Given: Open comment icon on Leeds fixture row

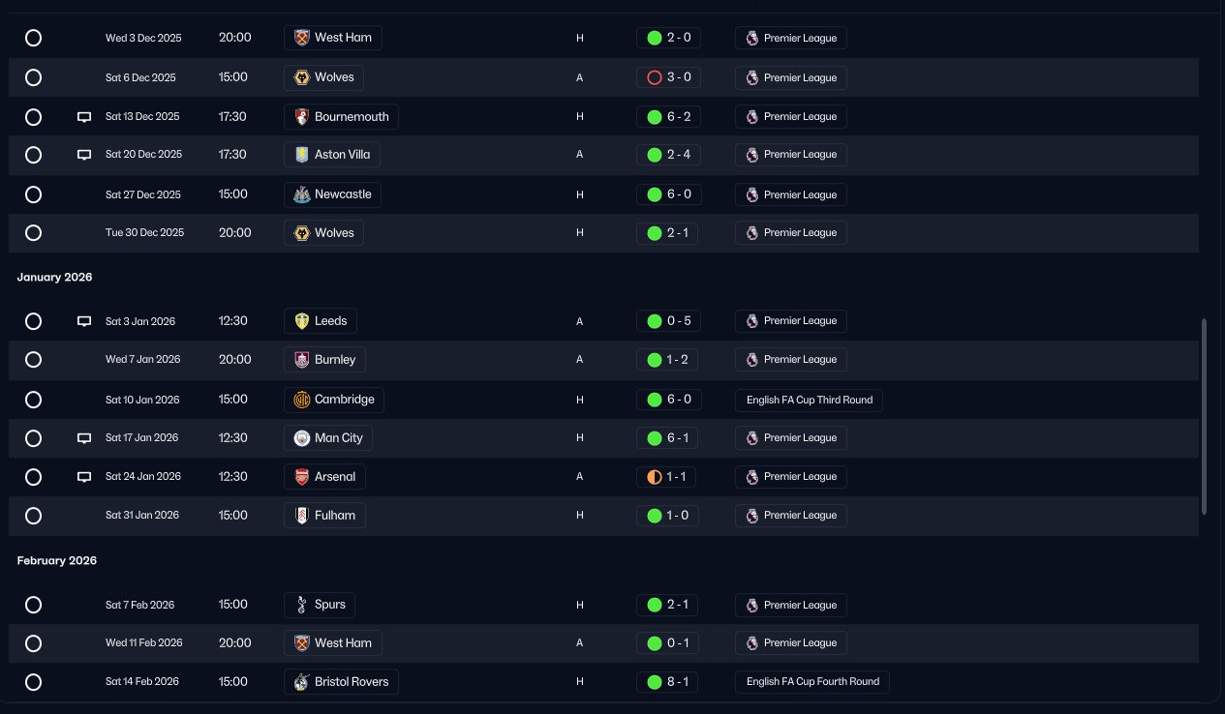Looking at the screenshot, I should [x=84, y=321].
